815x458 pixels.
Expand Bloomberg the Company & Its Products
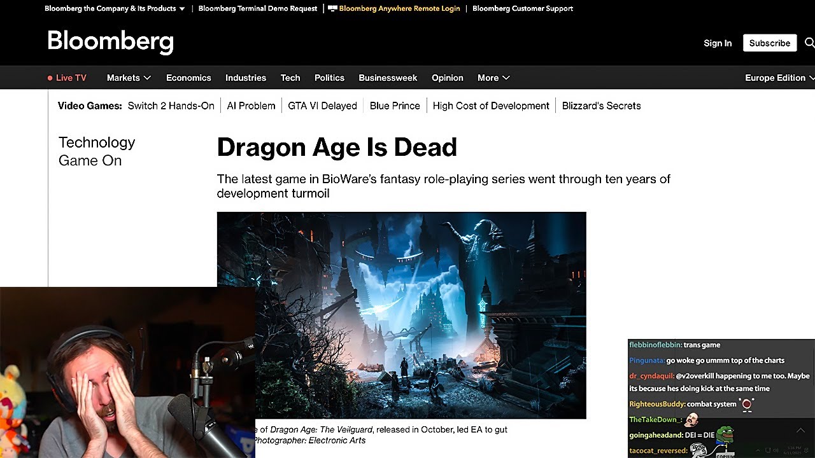115,8
